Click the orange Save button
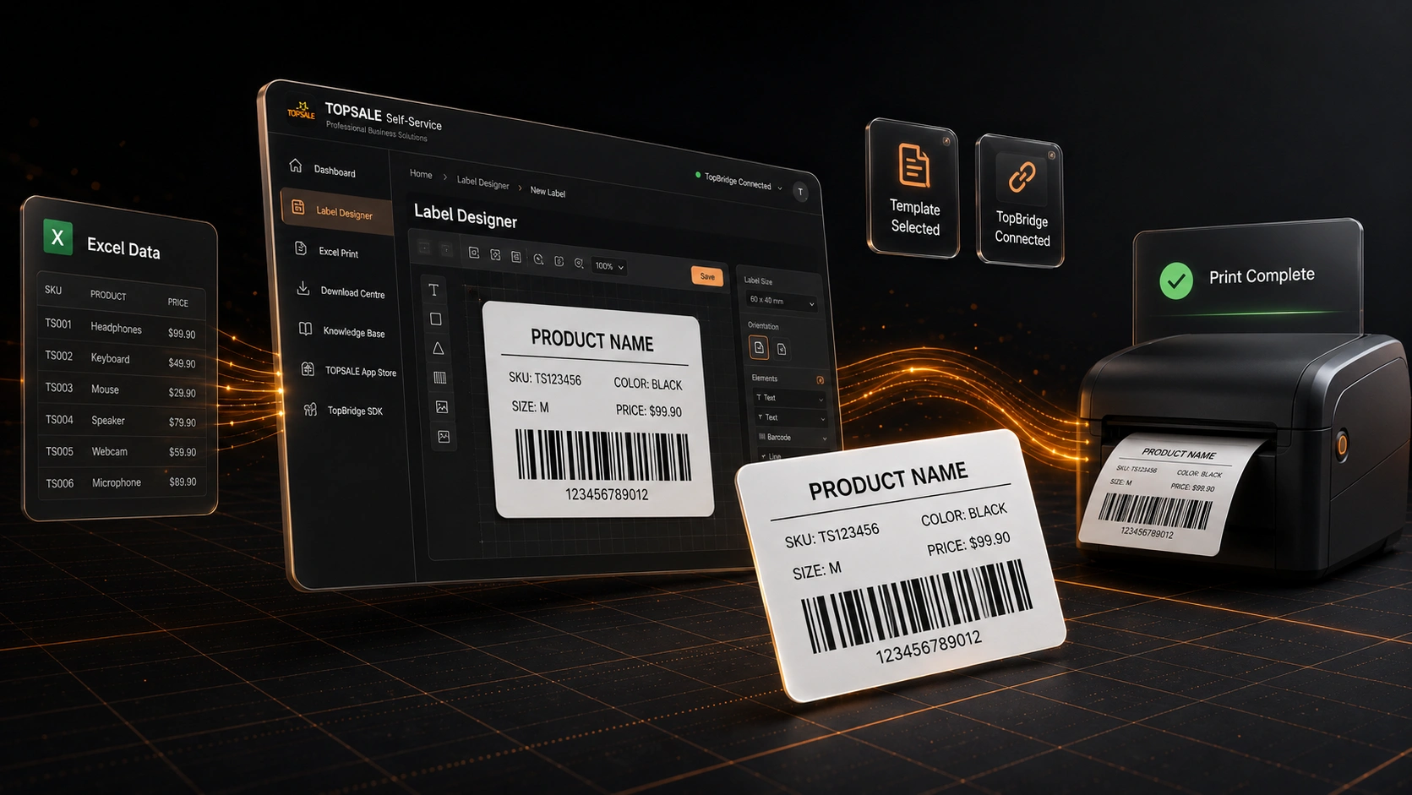The image size is (1412, 795). click(x=707, y=276)
